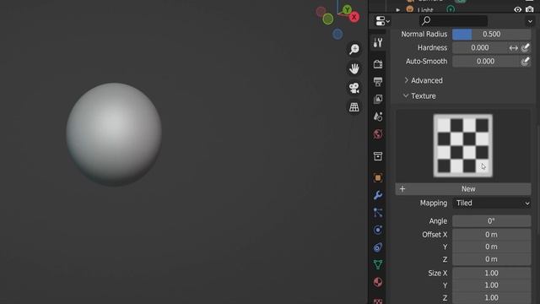Click the Offset Y field
This screenshot has width=540, height=304.
(x=491, y=247)
